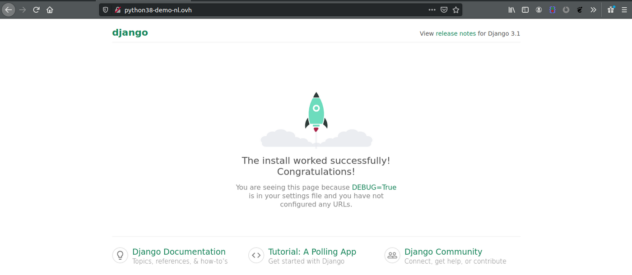Reload the current page
632x275 pixels.
coord(36,9)
